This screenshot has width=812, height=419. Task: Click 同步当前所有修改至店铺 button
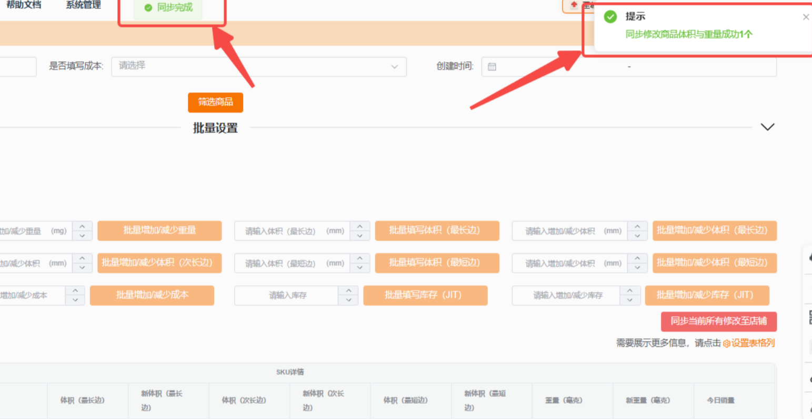[x=719, y=321]
